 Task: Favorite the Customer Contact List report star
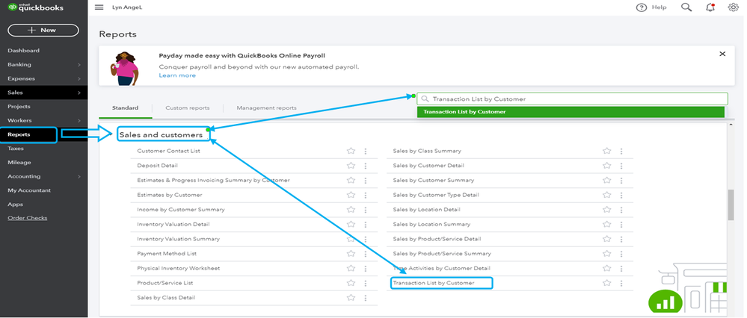point(351,151)
